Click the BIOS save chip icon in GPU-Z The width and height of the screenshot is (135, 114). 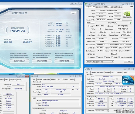tap(130, 23)
